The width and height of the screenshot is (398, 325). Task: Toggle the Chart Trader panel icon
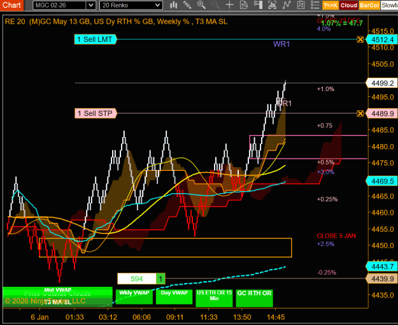pos(258,5)
